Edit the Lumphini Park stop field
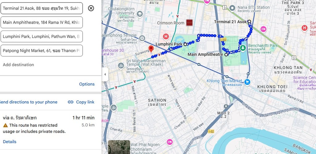Screen dimensions: 316x154 coord(42,36)
